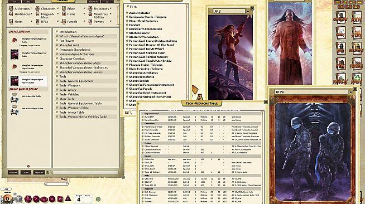Expand the NPCs category dropdown arrow

tap(57, 21)
